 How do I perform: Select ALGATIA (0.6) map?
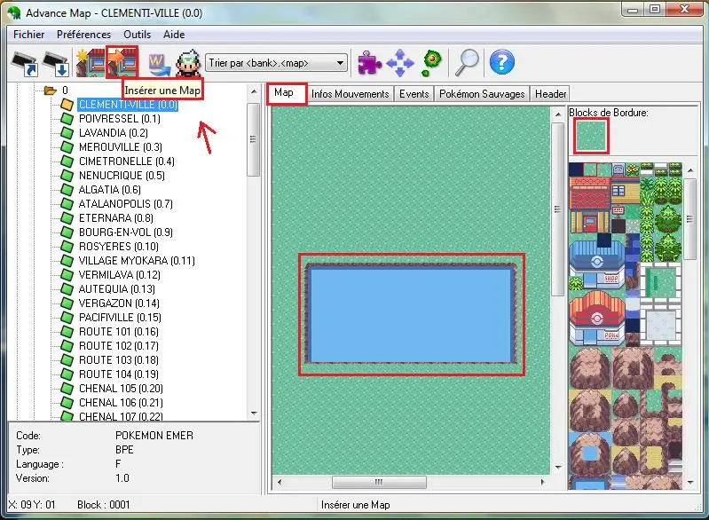pos(109,190)
